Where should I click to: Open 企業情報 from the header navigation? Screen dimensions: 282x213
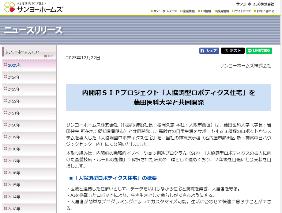187,11
